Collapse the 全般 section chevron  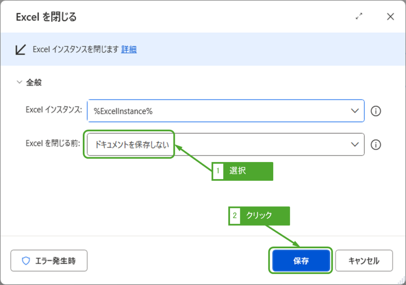pyautogui.click(x=19, y=82)
